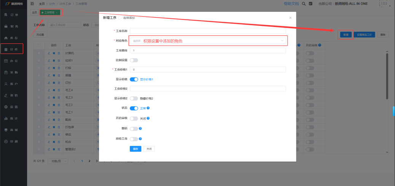Open the 30条/页 page size dropdown
395x186 pixels.
tap(58, 161)
